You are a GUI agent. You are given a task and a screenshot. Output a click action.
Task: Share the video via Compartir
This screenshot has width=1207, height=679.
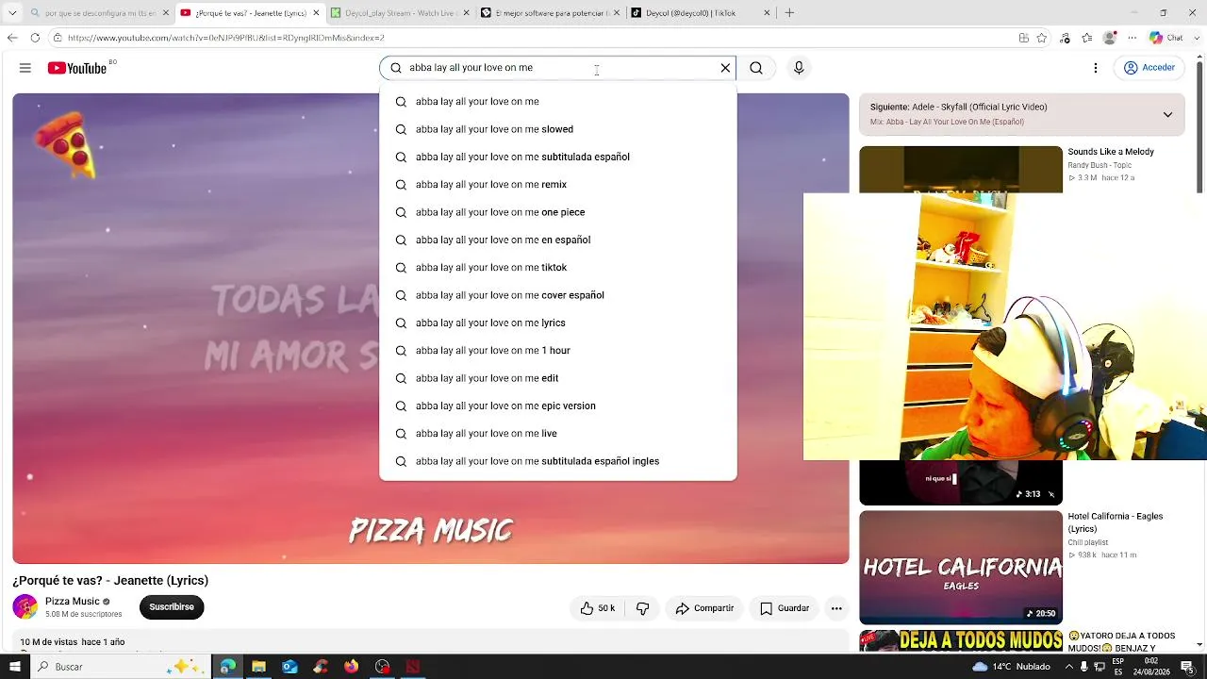tap(704, 608)
